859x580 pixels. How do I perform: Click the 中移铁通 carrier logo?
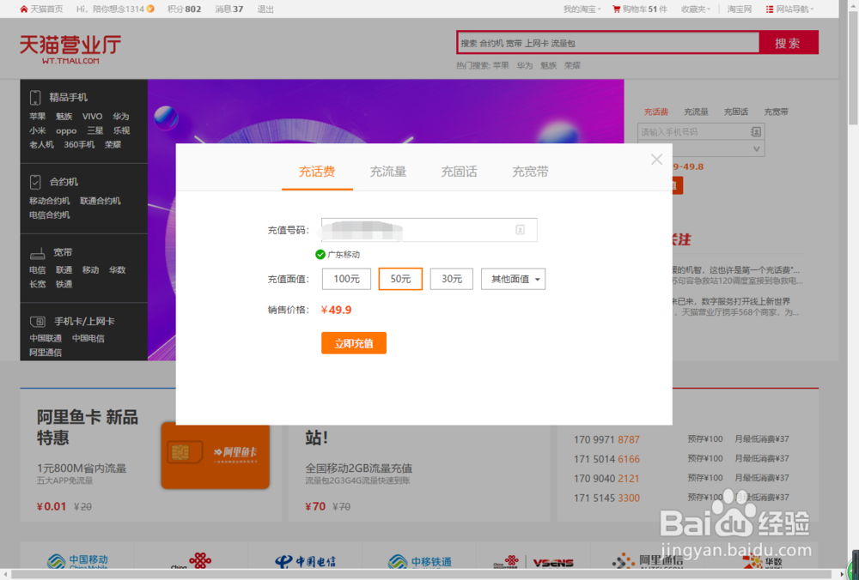click(x=420, y=561)
